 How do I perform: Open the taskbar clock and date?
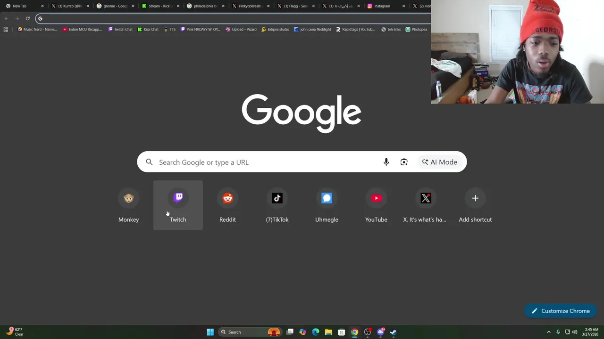tap(590, 332)
